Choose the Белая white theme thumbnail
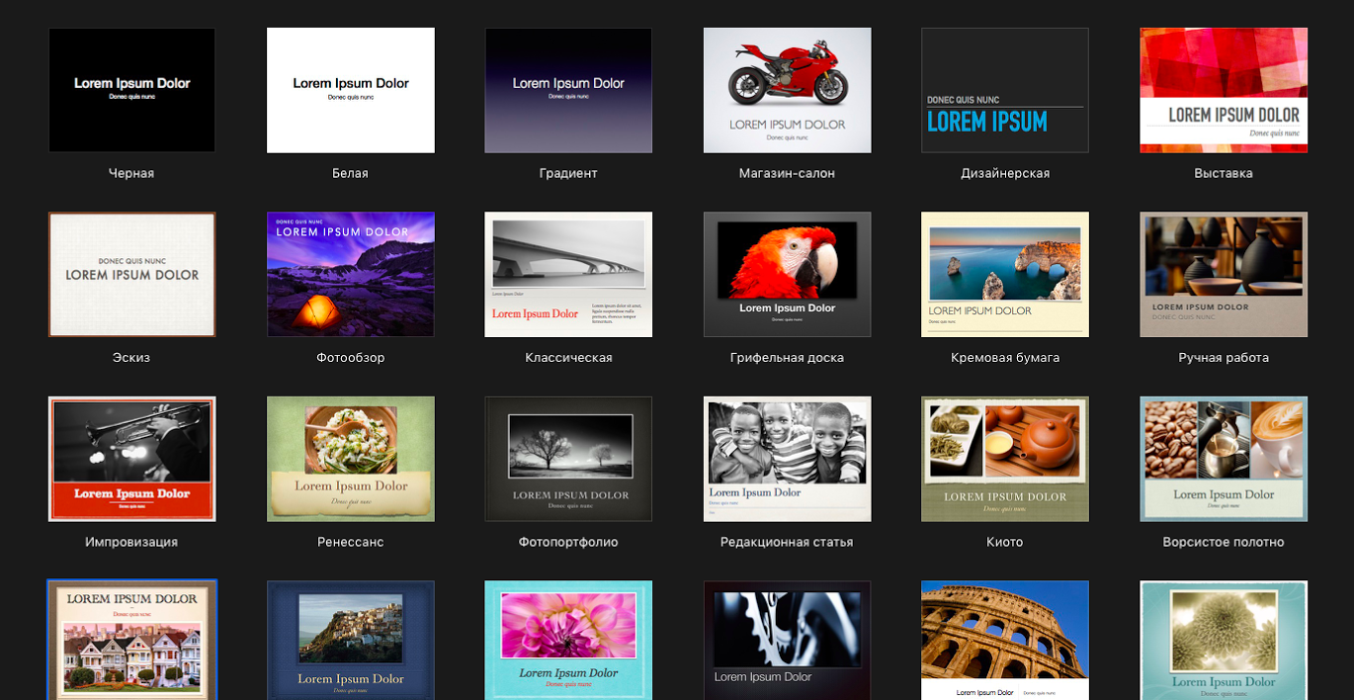 350,90
